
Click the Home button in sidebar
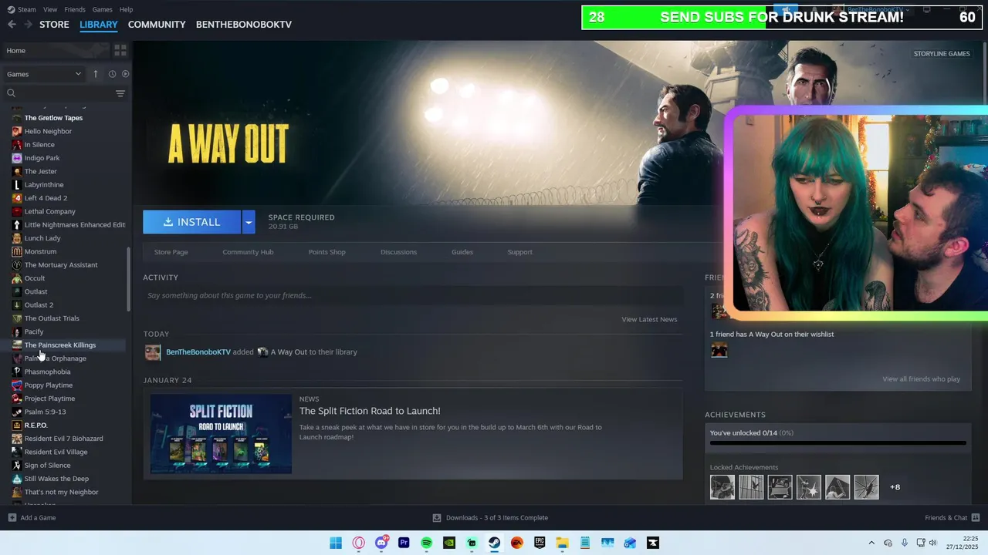pos(16,51)
